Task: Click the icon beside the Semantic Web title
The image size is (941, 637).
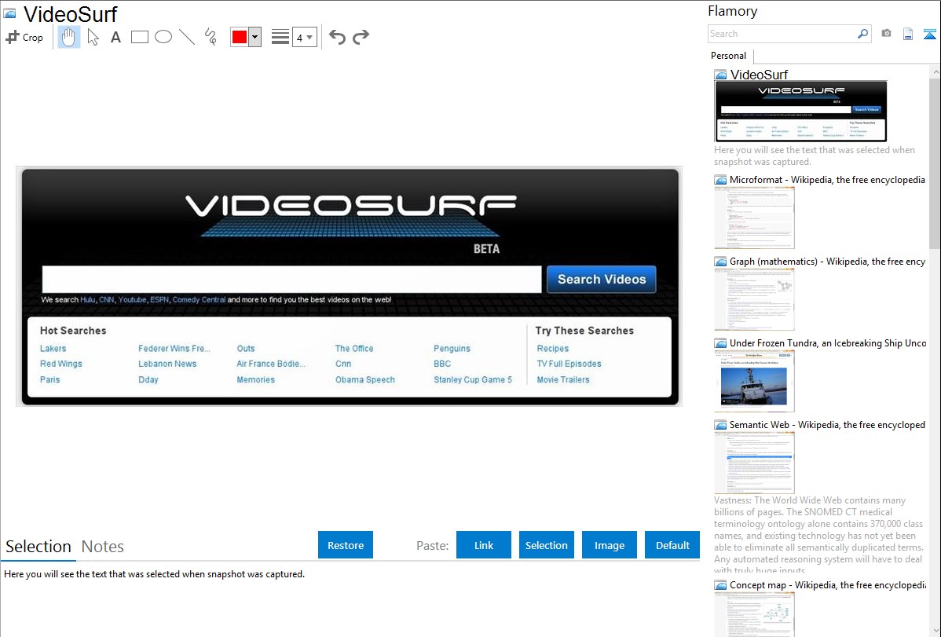Action: click(720, 424)
